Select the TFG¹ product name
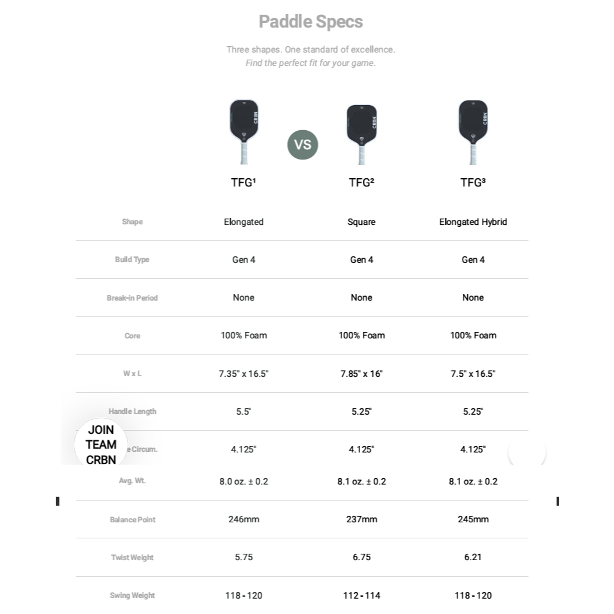This screenshot has height=614, width=614. [x=244, y=183]
